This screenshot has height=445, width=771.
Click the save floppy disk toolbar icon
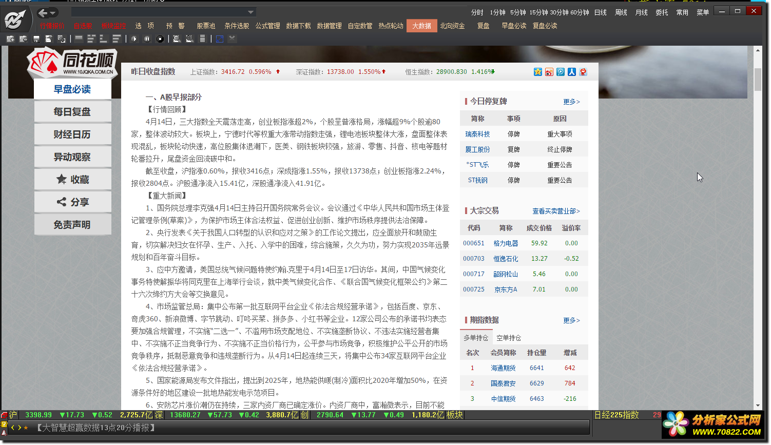click(x=36, y=38)
